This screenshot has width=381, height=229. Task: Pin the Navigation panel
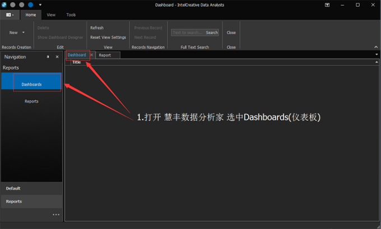coord(48,57)
